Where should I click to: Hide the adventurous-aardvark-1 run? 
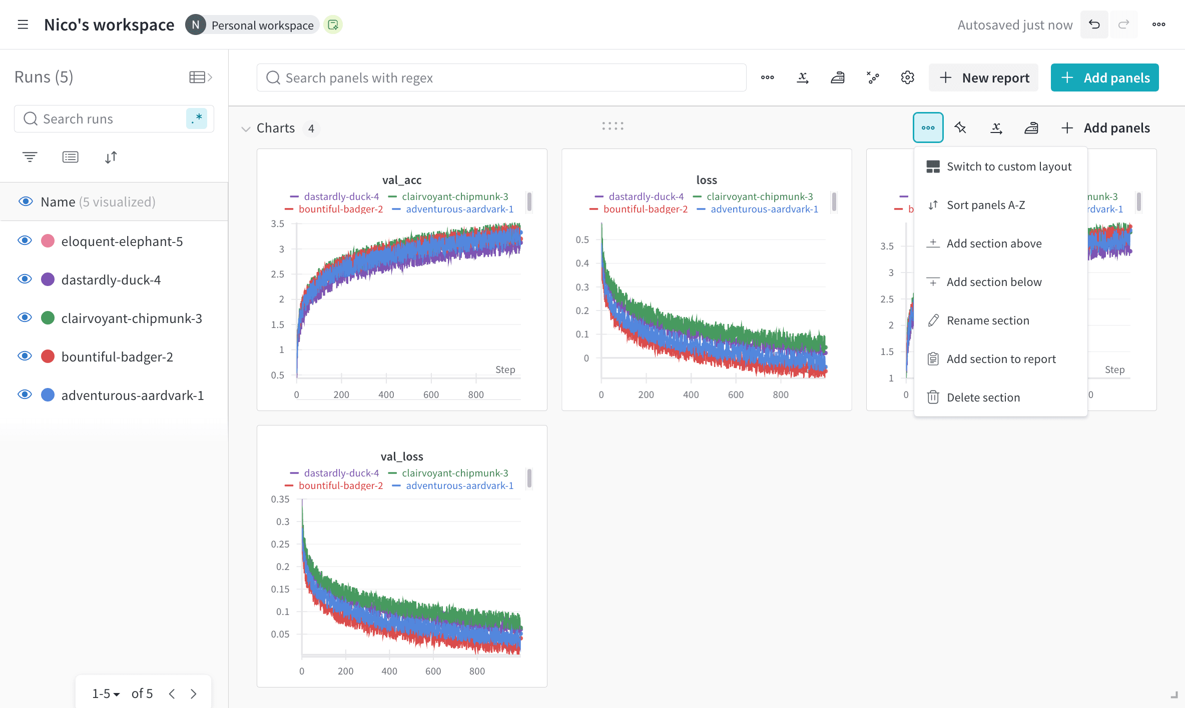25,394
